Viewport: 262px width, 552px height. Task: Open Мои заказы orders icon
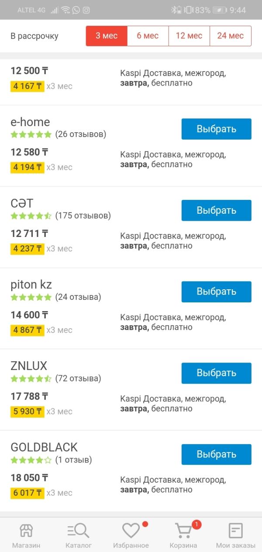(x=236, y=531)
